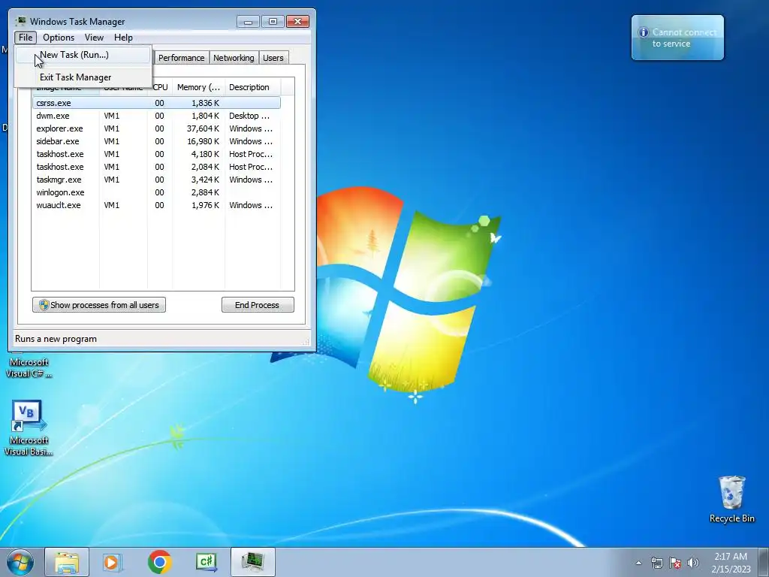Select the wuauclt.exe process

point(156,205)
